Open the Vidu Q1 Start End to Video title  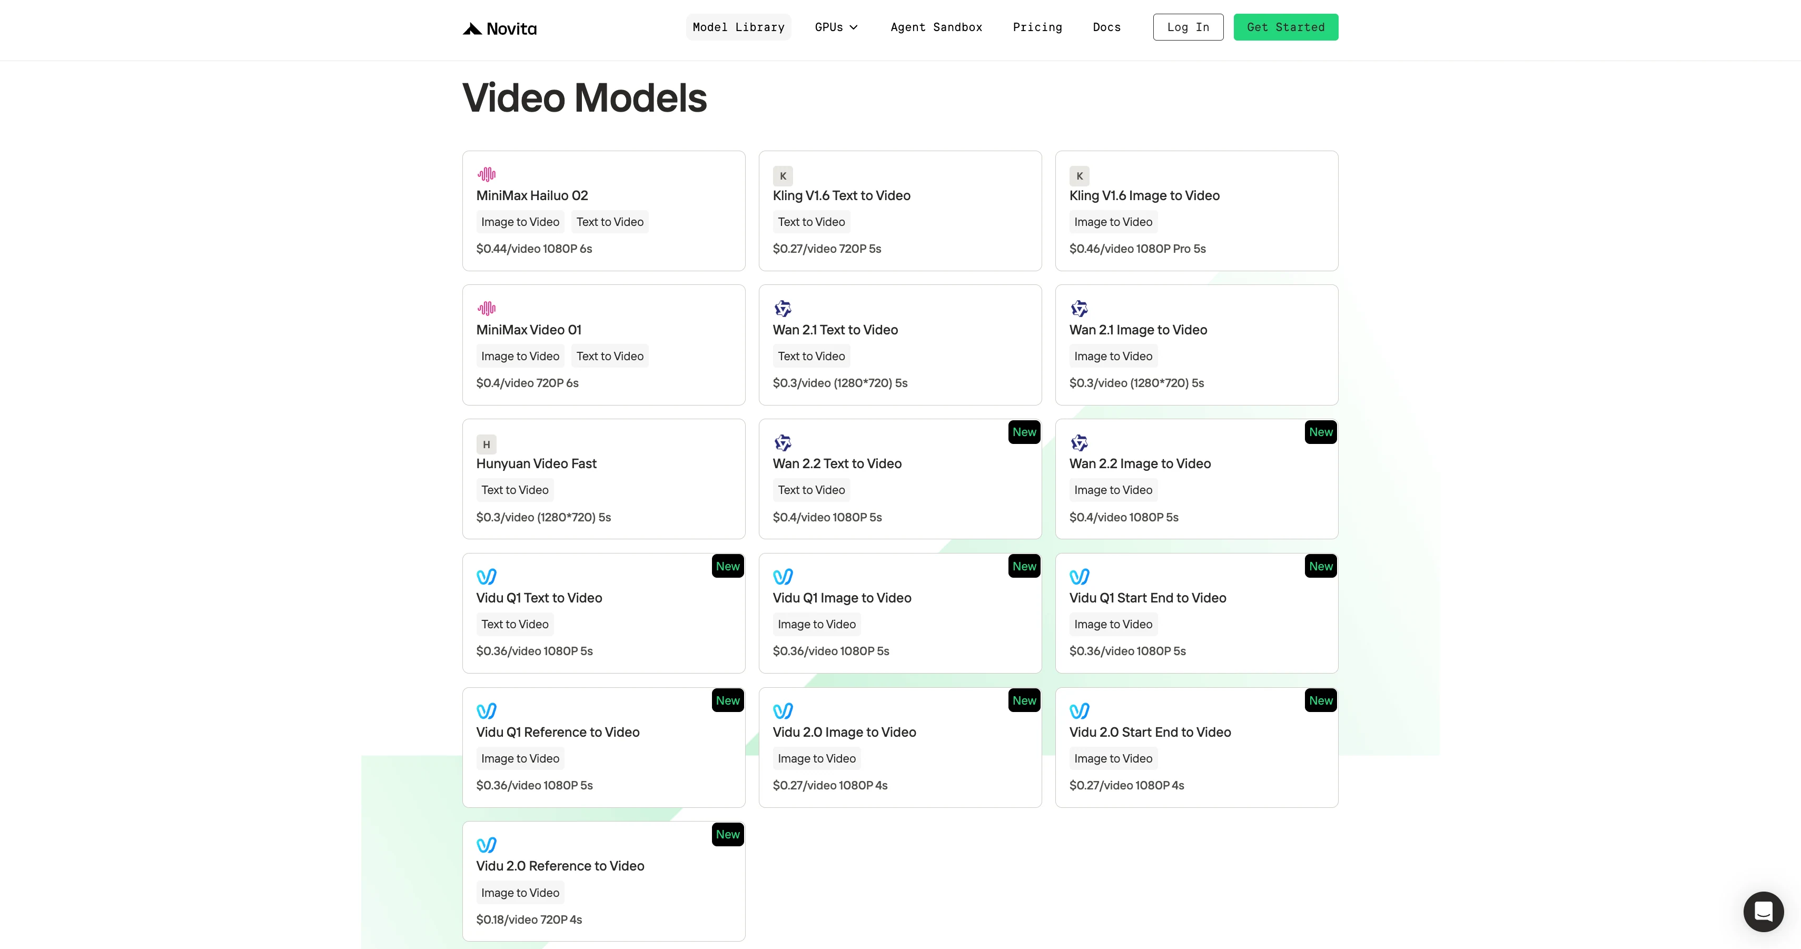click(x=1148, y=598)
